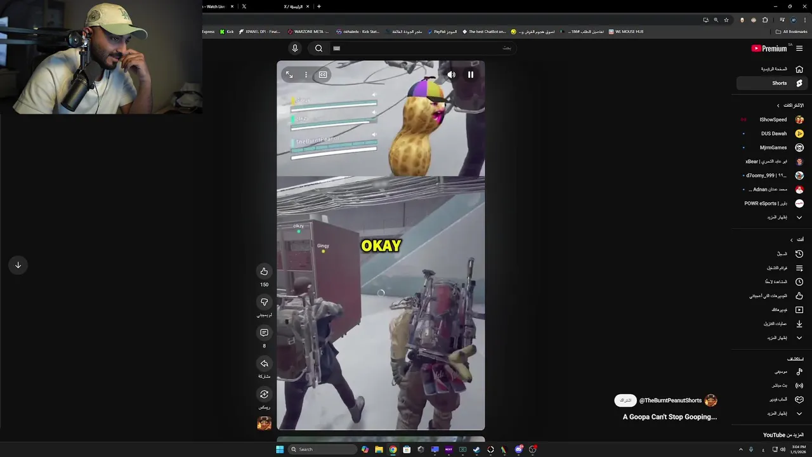Pause the Shorts video
Screen dimensions: 812x457
point(471,74)
